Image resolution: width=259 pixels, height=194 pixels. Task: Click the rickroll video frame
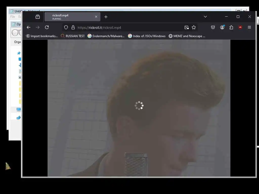[139, 108]
